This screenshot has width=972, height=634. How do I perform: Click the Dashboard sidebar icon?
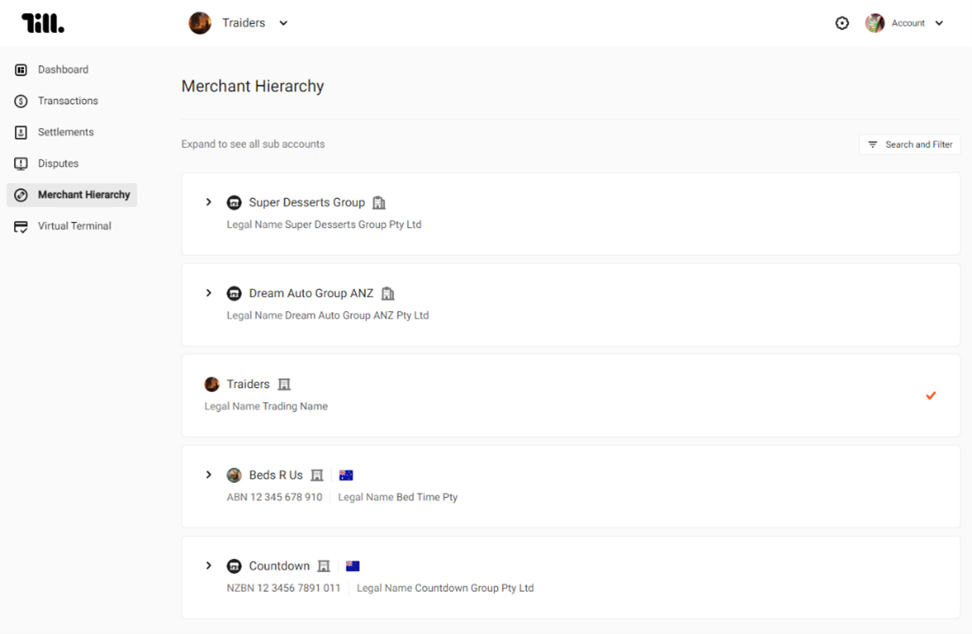point(21,70)
